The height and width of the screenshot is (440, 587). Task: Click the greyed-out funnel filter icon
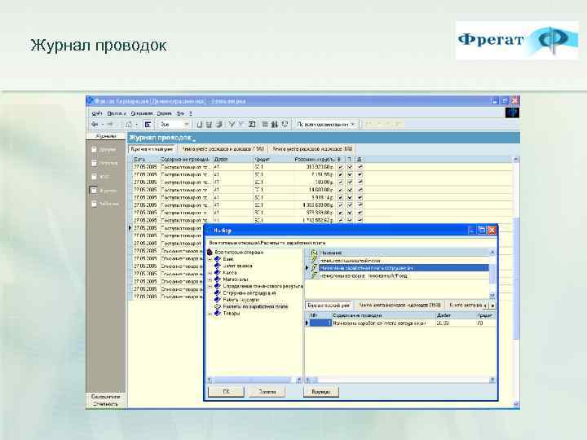[241, 124]
